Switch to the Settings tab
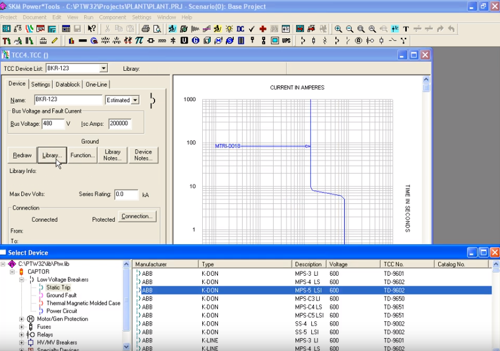Image resolution: width=500 pixels, height=351 pixels. [40, 84]
